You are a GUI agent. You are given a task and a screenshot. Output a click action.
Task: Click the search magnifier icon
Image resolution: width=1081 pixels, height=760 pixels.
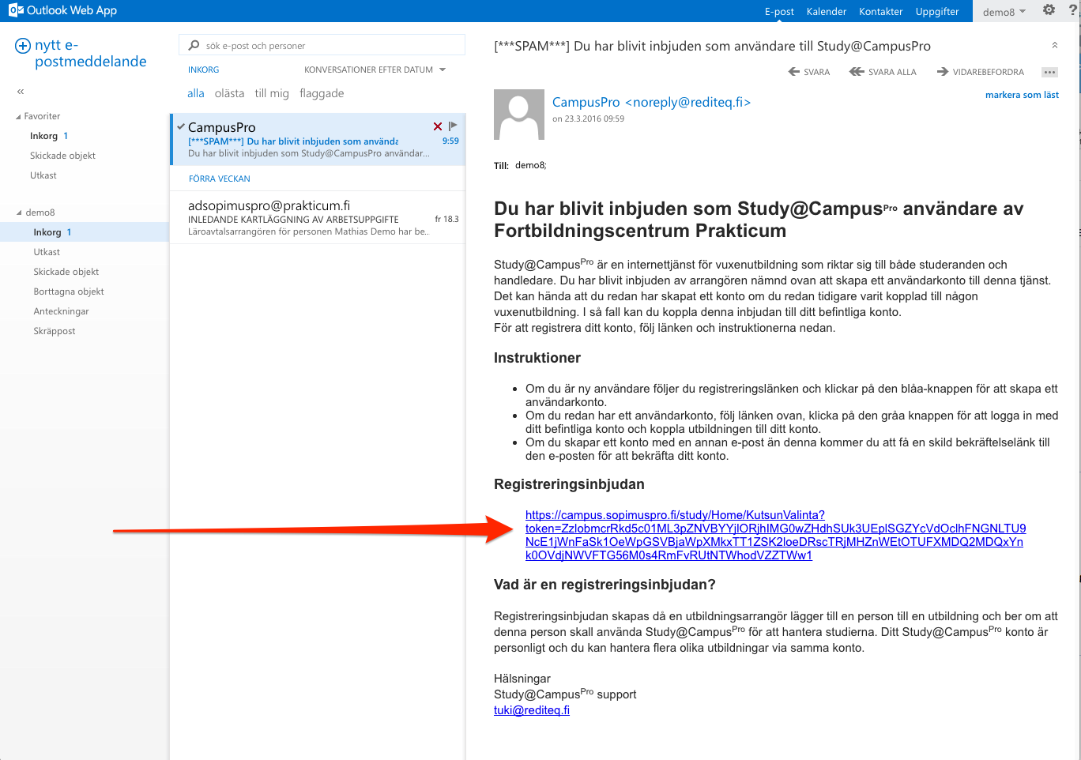194,45
